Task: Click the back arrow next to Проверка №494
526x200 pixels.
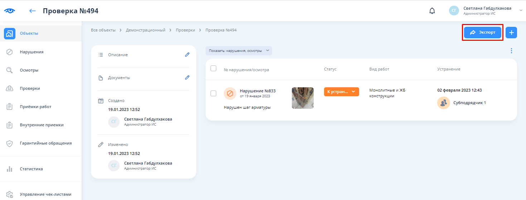Action: coord(33,11)
